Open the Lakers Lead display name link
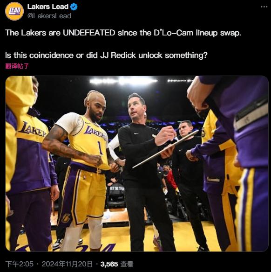Image resolution: width=271 pixels, height=272 pixels. (48, 7)
